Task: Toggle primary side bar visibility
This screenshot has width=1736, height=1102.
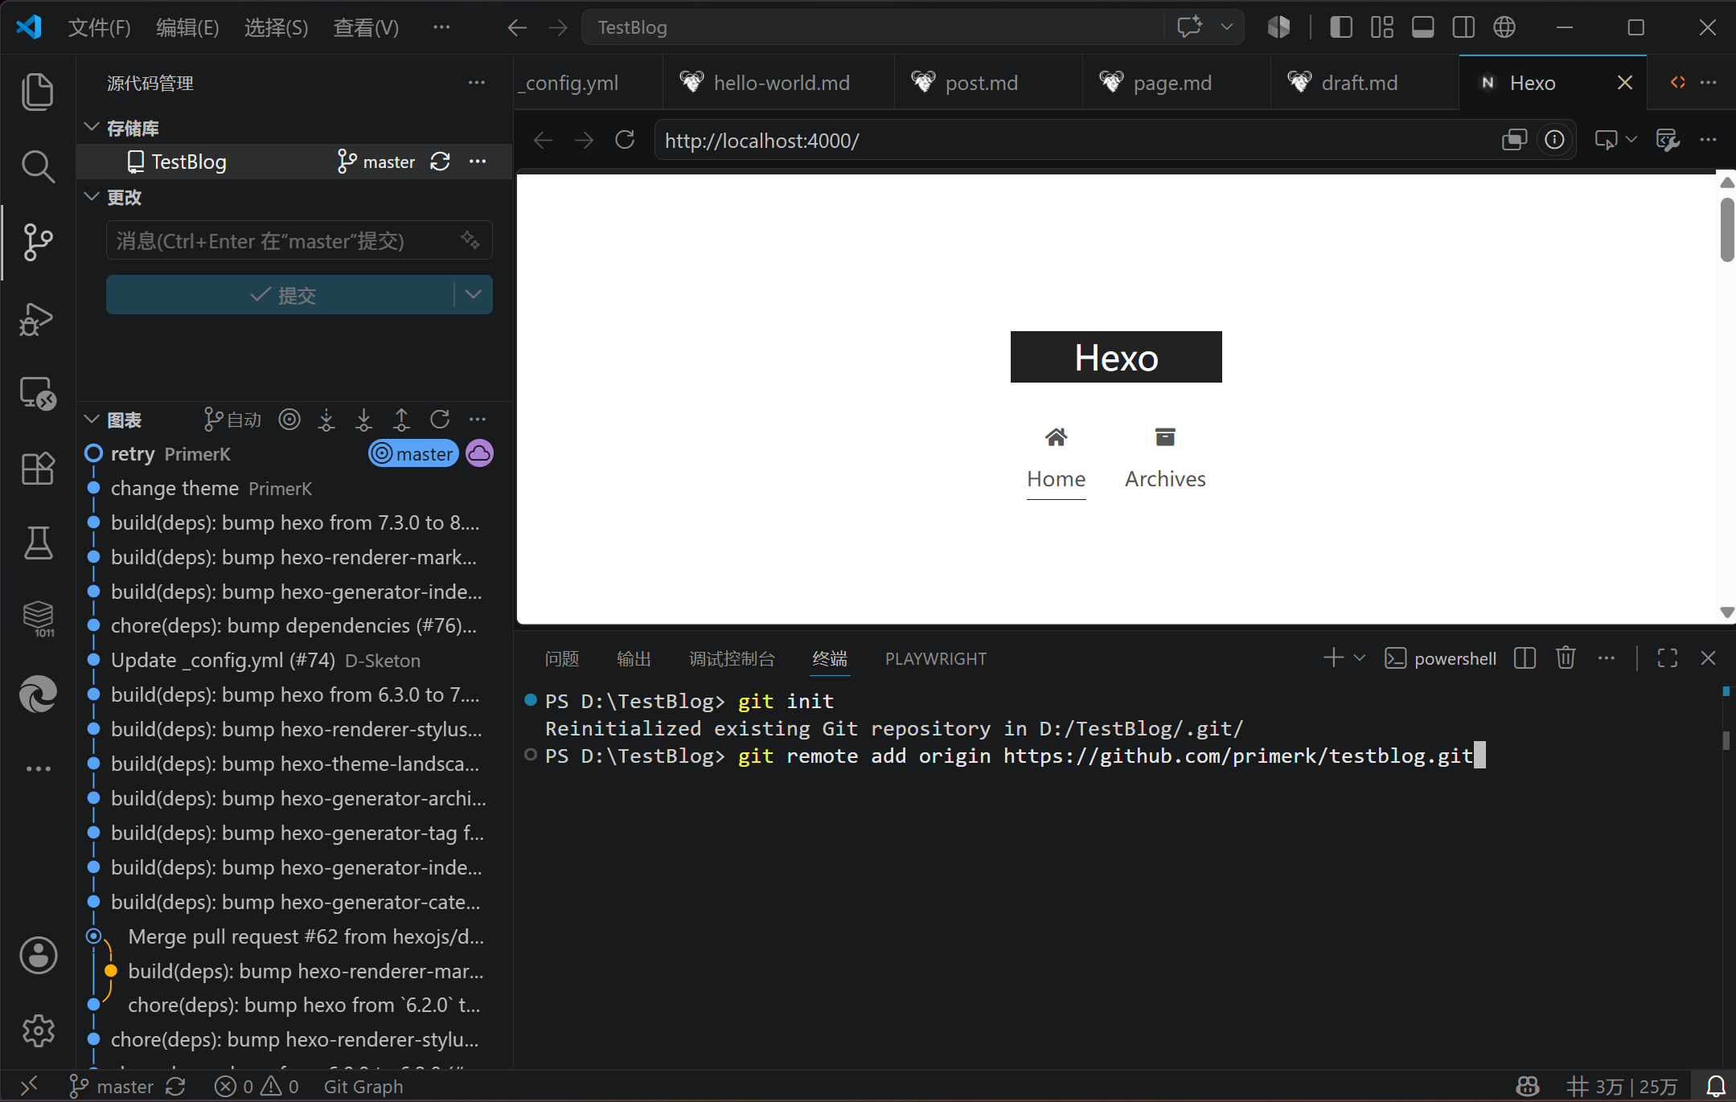Action: point(1340,27)
